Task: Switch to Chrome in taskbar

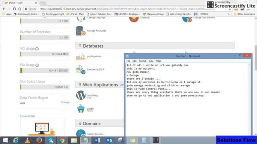Action: (62, 140)
